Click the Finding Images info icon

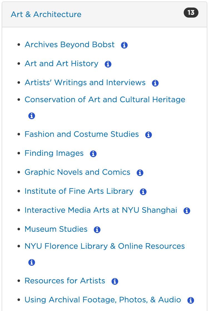tap(93, 154)
